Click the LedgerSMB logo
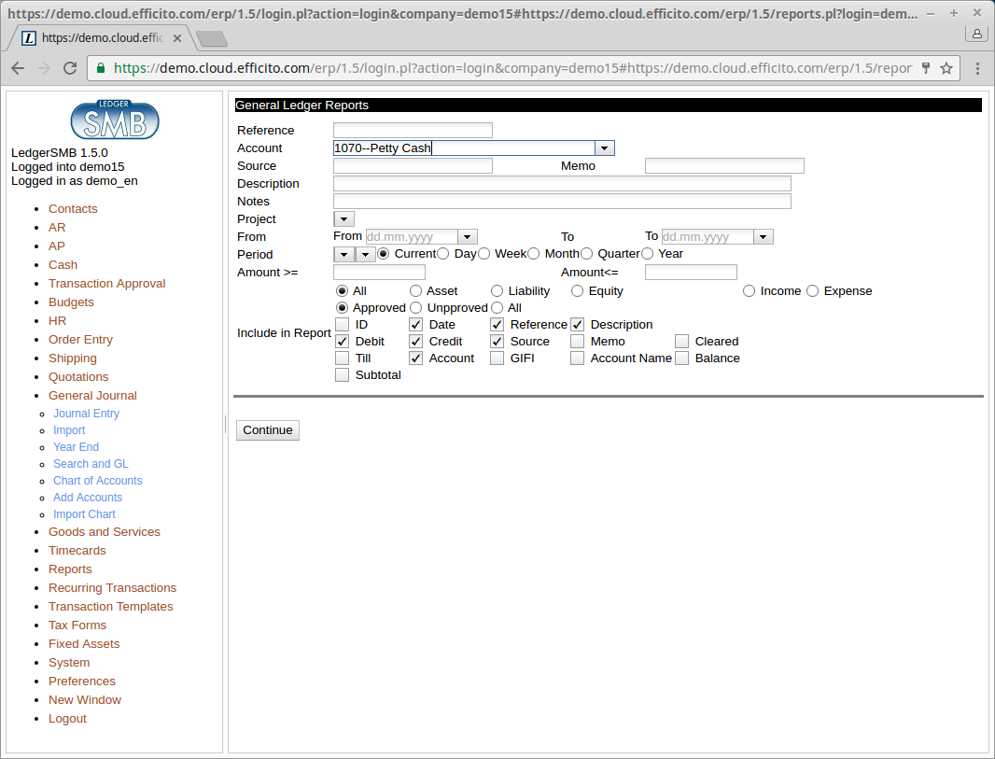 pyautogui.click(x=115, y=119)
